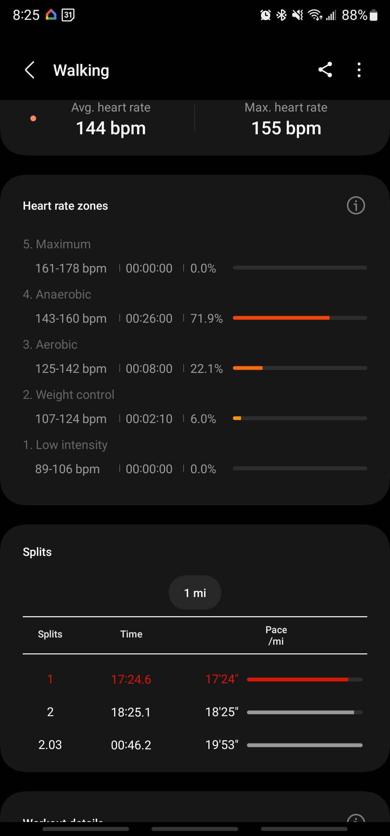Tap the Weight control zone label
The image size is (390, 836).
[x=69, y=395]
